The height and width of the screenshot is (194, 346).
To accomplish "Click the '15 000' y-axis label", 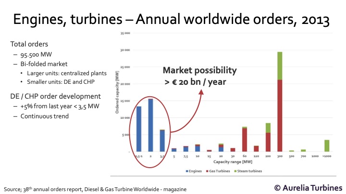I will click(125, 101).
